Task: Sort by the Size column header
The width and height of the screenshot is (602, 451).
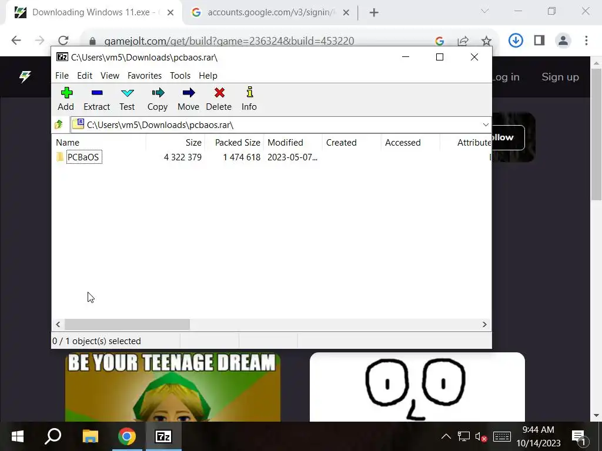Action: (175, 143)
